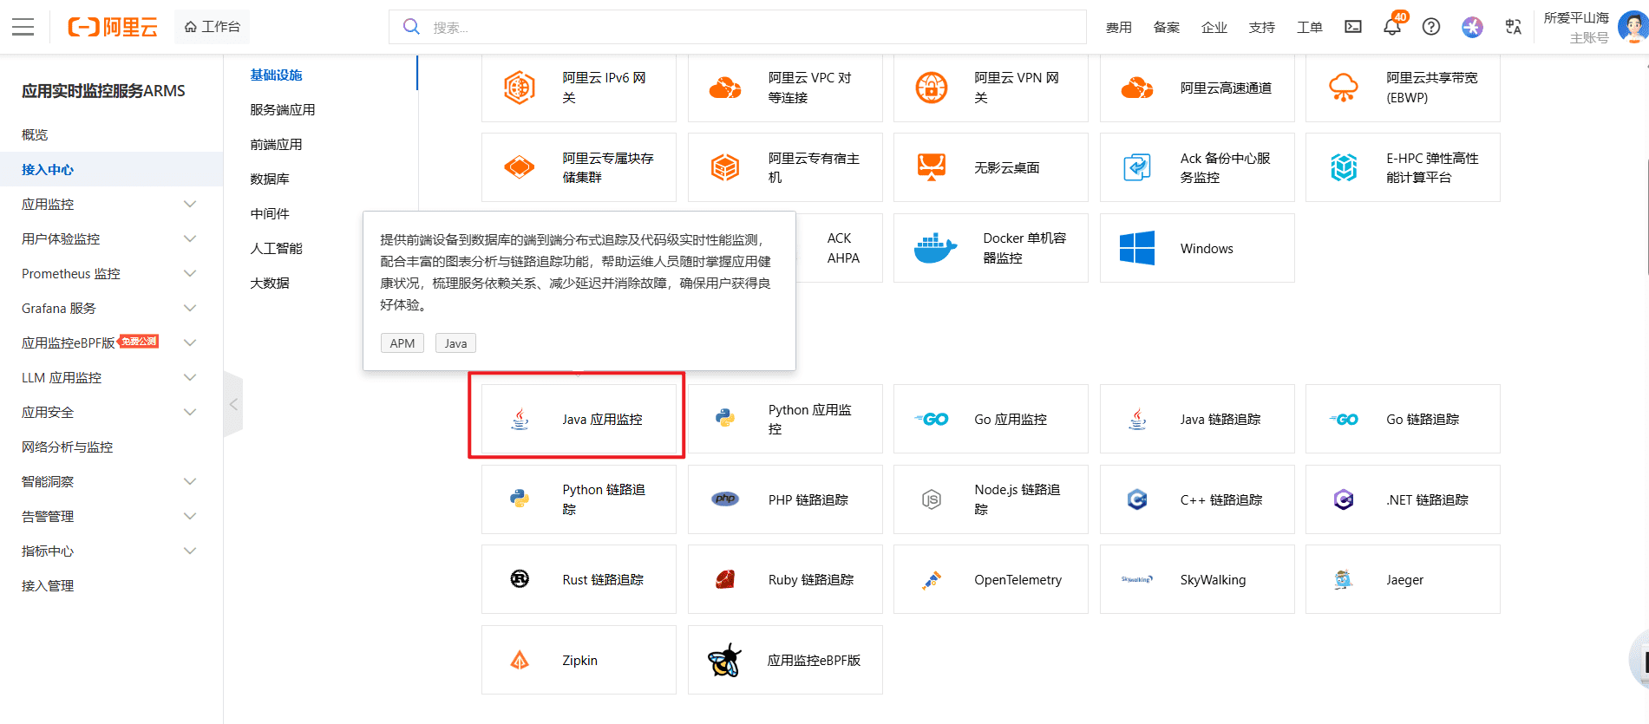Viewport: 1649px width, 724px height.
Task: Open the 企业 top navigation link
Action: click(1214, 27)
